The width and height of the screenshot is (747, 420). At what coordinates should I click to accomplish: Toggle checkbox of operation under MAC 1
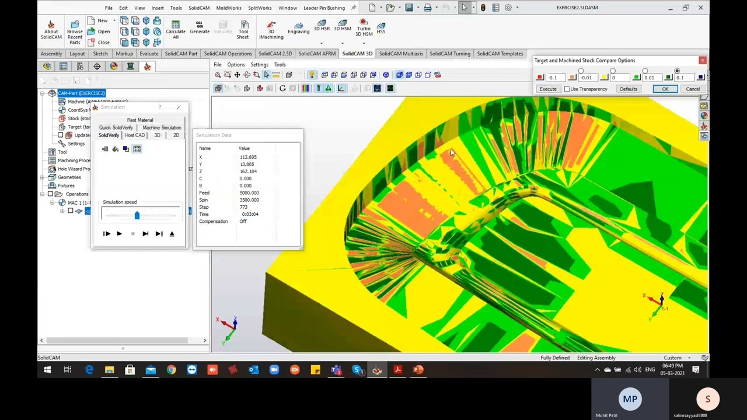coord(71,211)
